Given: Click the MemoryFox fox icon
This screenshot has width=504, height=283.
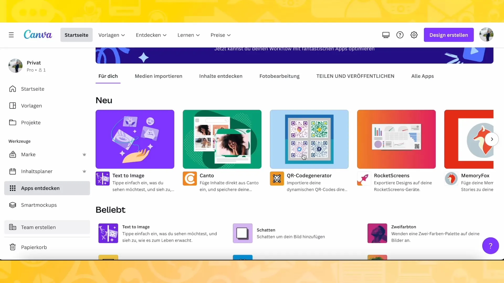Looking at the screenshot, I should pos(451,178).
